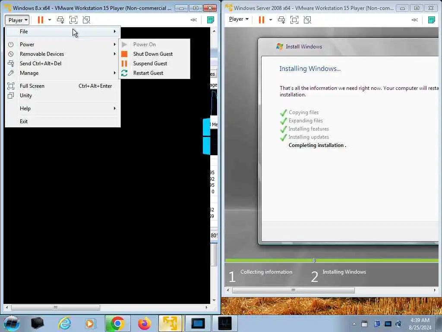Screen dimensions: 442x332
Task: Toggle Unity mode icon in Windows 8.x toolbar
Action: pyautogui.click(x=86, y=20)
